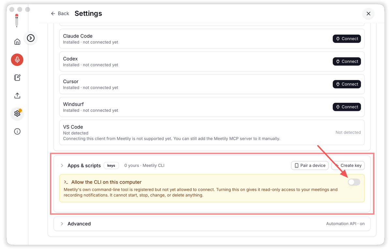
Task: Connect Codex
Action: [347, 61]
